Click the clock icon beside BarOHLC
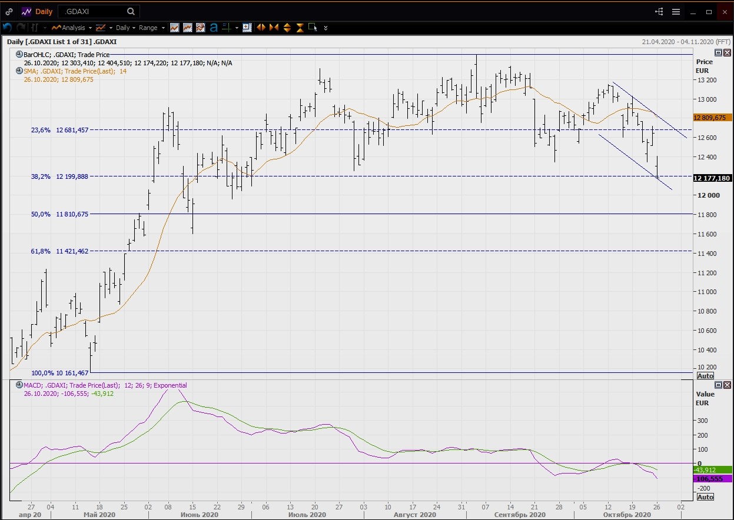 tap(19, 55)
